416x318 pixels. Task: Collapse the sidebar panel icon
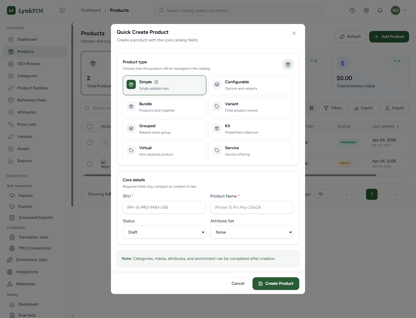(62, 10)
